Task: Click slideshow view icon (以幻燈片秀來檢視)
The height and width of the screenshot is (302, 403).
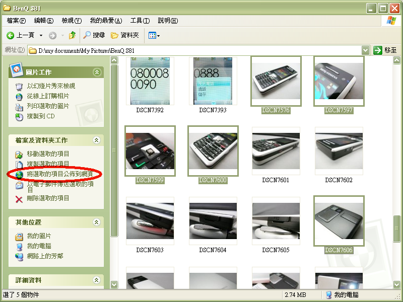Action: click(x=19, y=87)
